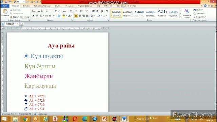The width and height of the screenshot is (217, 122).
Task: Expand the styles gallery more arrow
Action: coord(181,17)
